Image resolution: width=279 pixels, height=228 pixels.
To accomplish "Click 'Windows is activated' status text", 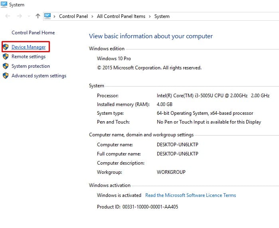I will coord(119,195).
